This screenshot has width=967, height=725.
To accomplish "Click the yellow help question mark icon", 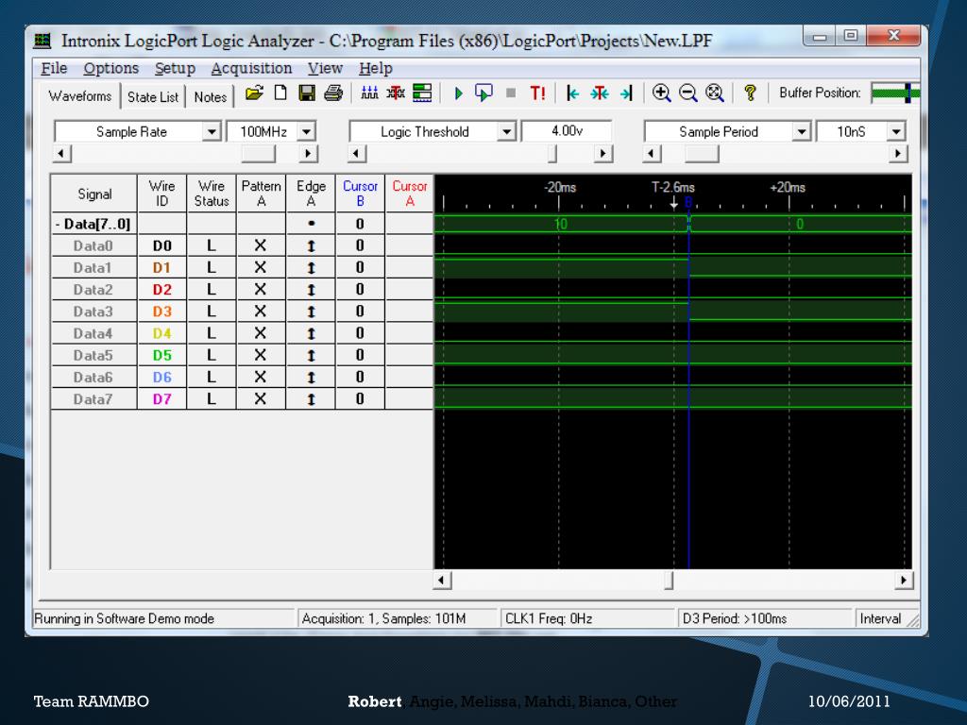I will [x=751, y=93].
